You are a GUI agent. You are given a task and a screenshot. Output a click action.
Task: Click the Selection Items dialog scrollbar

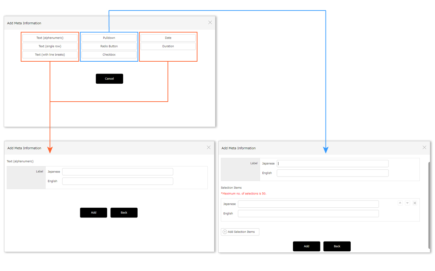(x=429, y=205)
